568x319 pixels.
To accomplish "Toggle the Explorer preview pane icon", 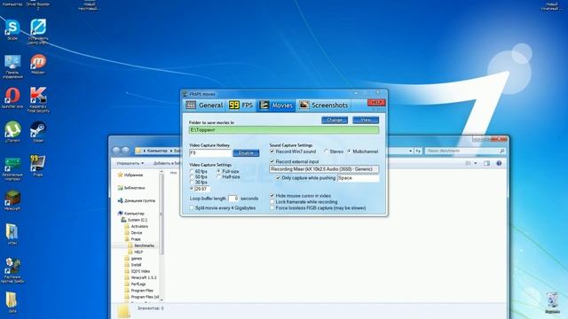I will pos(486,163).
